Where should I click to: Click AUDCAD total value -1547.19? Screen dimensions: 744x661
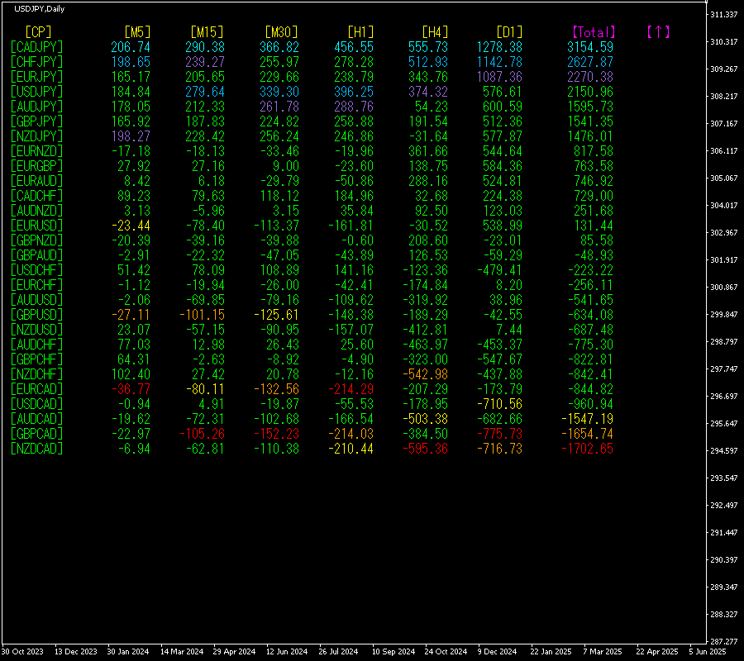pyautogui.click(x=587, y=419)
